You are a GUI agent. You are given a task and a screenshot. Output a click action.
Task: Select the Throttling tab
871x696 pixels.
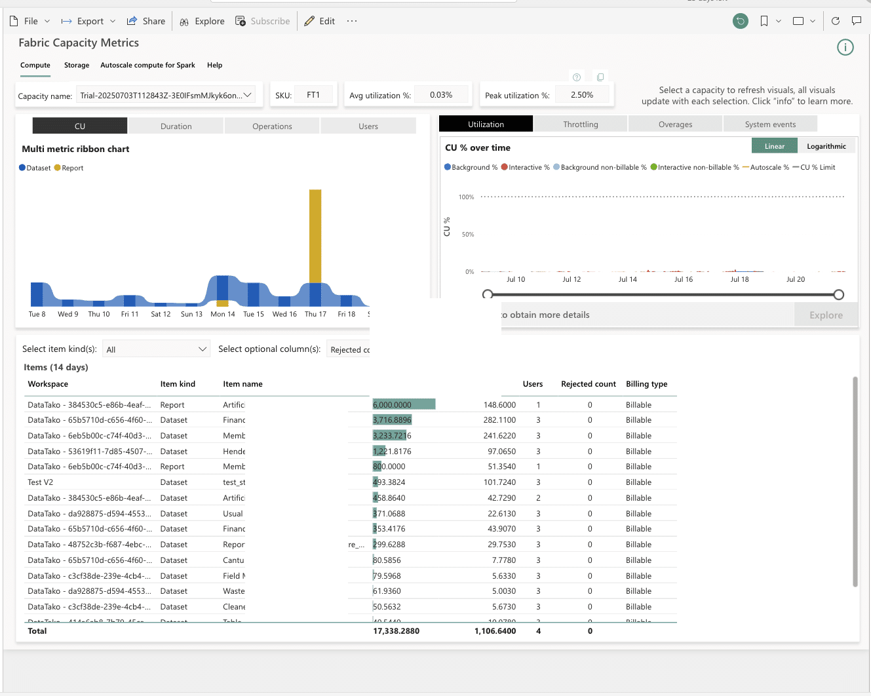pyautogui.click(x=581, y=124)
